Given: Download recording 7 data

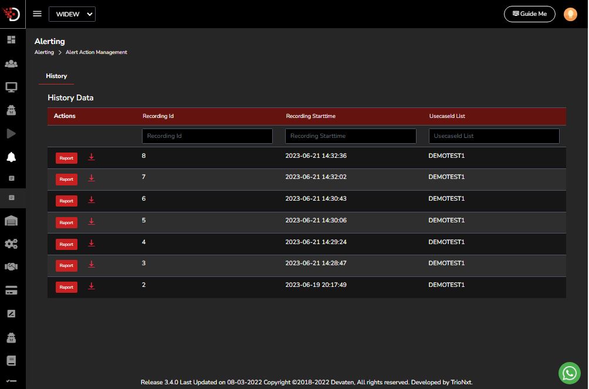Looking at the screenshot, I should pos(92,178).
